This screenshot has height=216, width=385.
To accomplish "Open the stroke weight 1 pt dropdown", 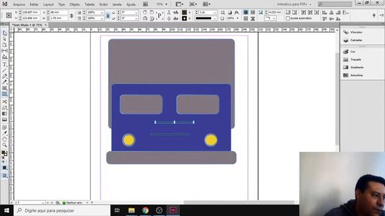I will 215,12.
